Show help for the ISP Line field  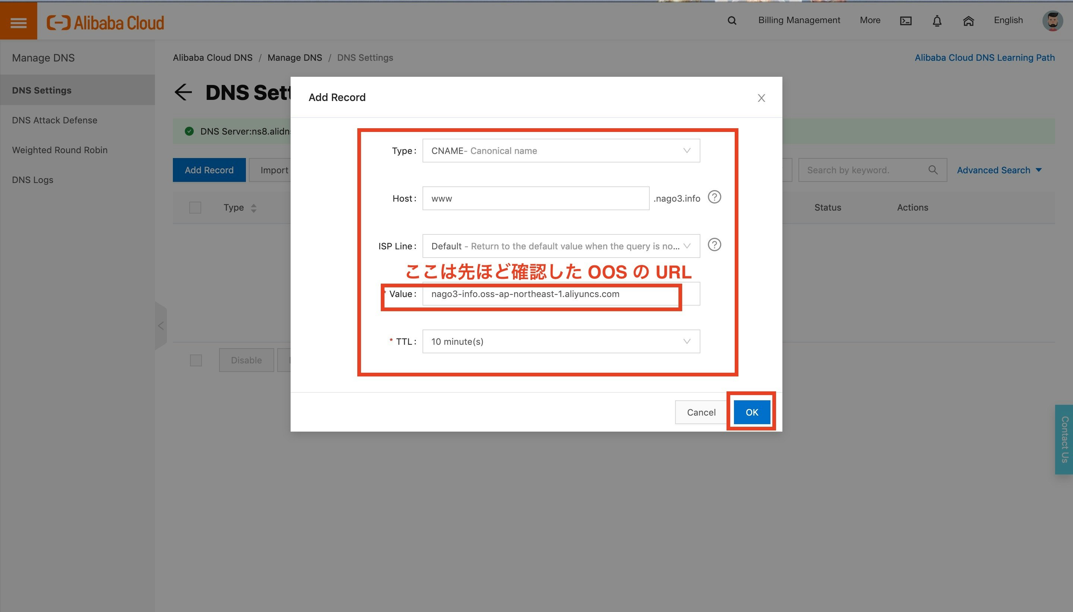click(x=714, y=245)
